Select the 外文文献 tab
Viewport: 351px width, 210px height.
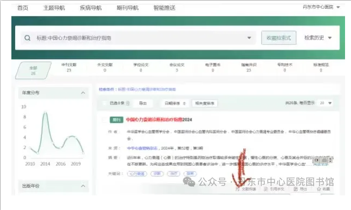point(105,67)
